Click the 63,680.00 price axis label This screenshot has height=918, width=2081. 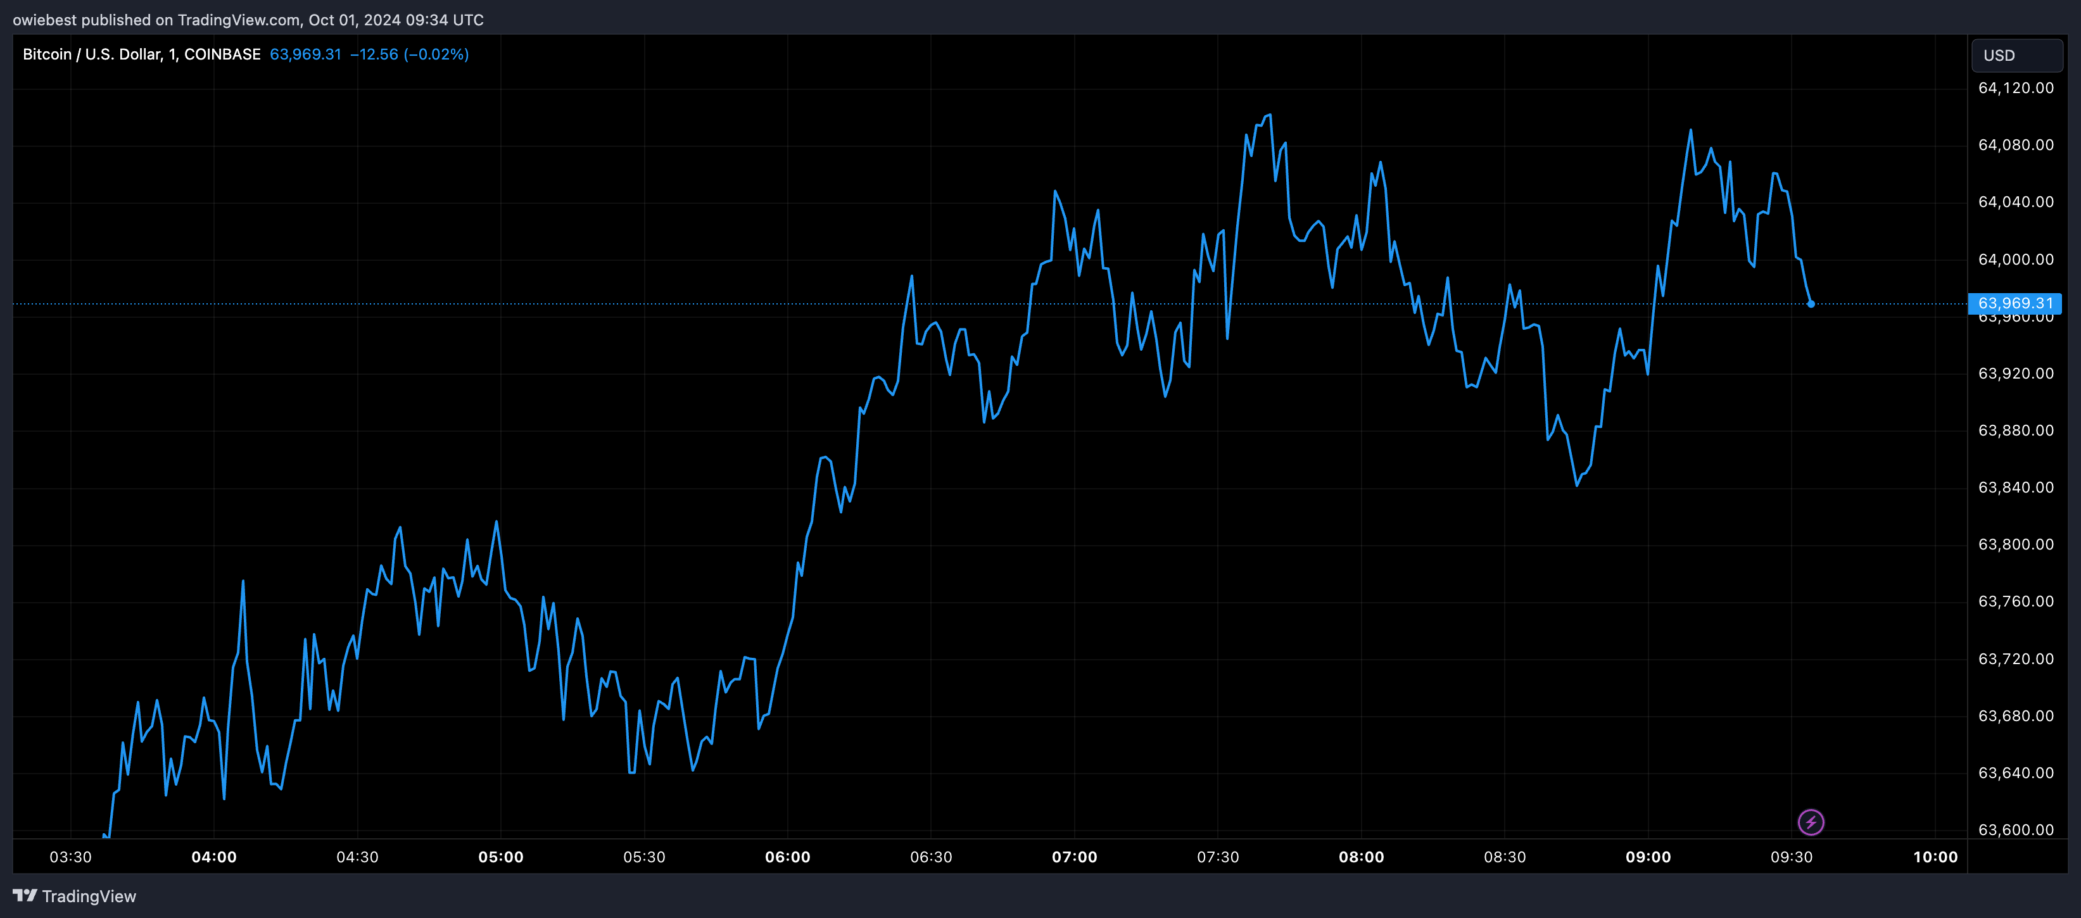pos(2016,716)
